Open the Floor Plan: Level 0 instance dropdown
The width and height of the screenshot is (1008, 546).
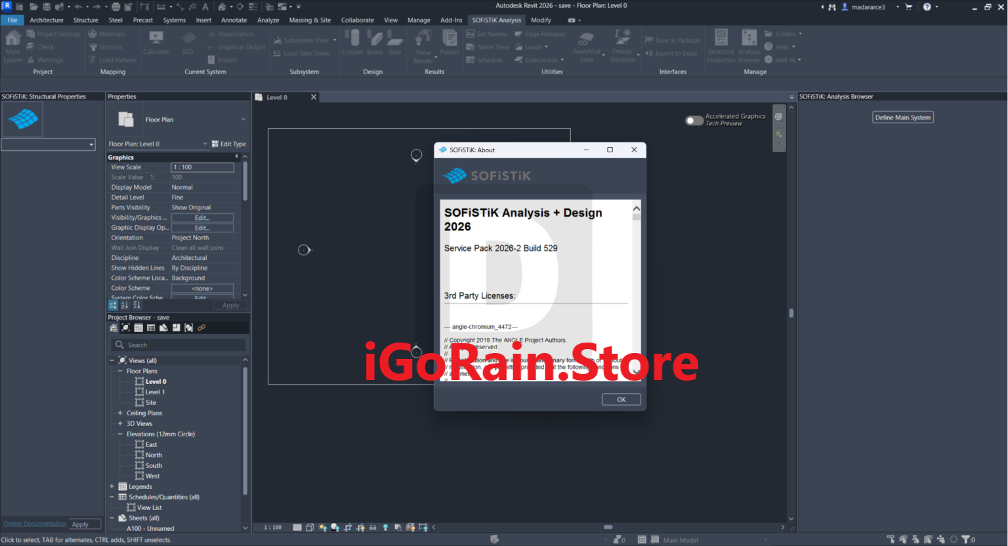pyautogui.click(x=205, y=144)
